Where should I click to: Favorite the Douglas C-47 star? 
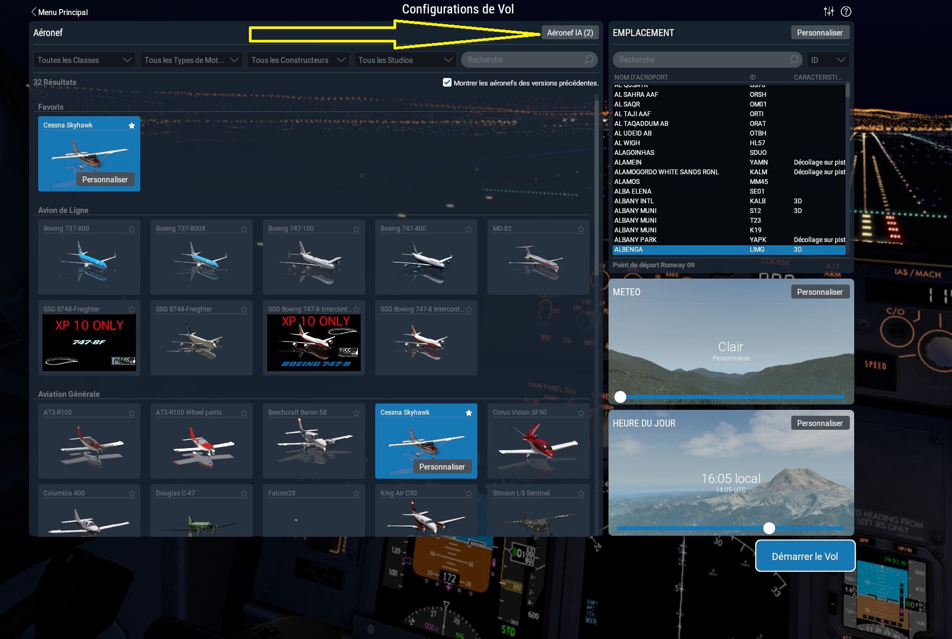point(244,493)
